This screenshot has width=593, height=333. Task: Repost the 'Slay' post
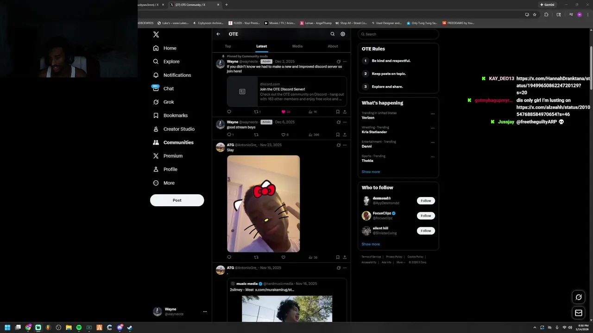[256, 257]
